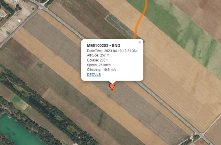Click the large building at far left
This screenshot has width=221, height=145.
click(x=2, y=14)
